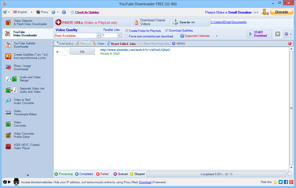Viewport: 296px width, 188px height.
Task: Open Video Quality combo box
Action: click(x=77, y=36)
